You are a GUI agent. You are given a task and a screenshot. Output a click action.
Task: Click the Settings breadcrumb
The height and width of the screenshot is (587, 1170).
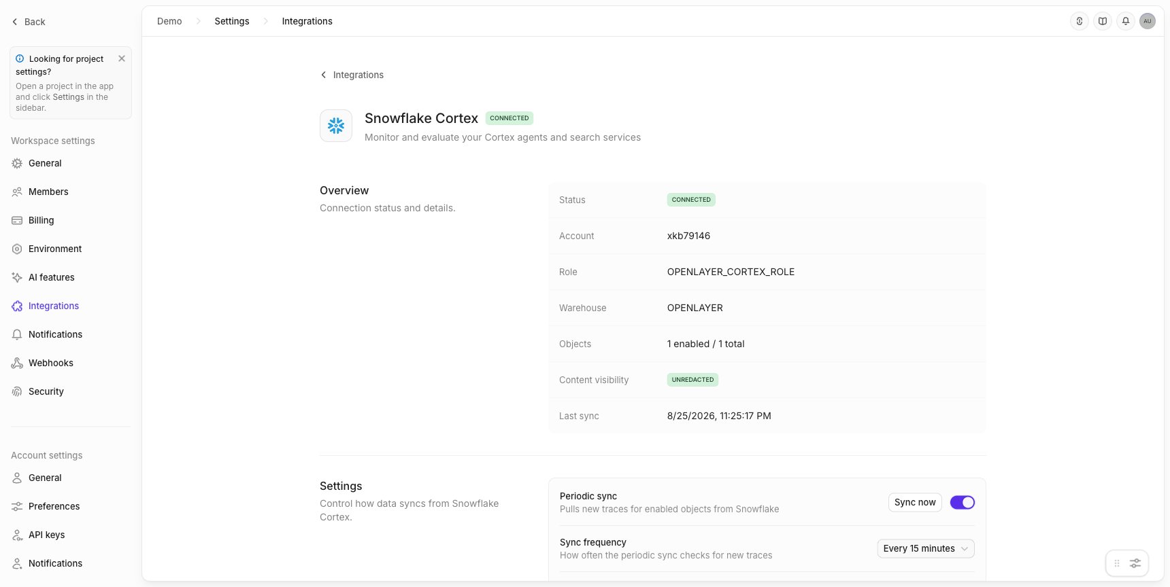tap(232, 21)
